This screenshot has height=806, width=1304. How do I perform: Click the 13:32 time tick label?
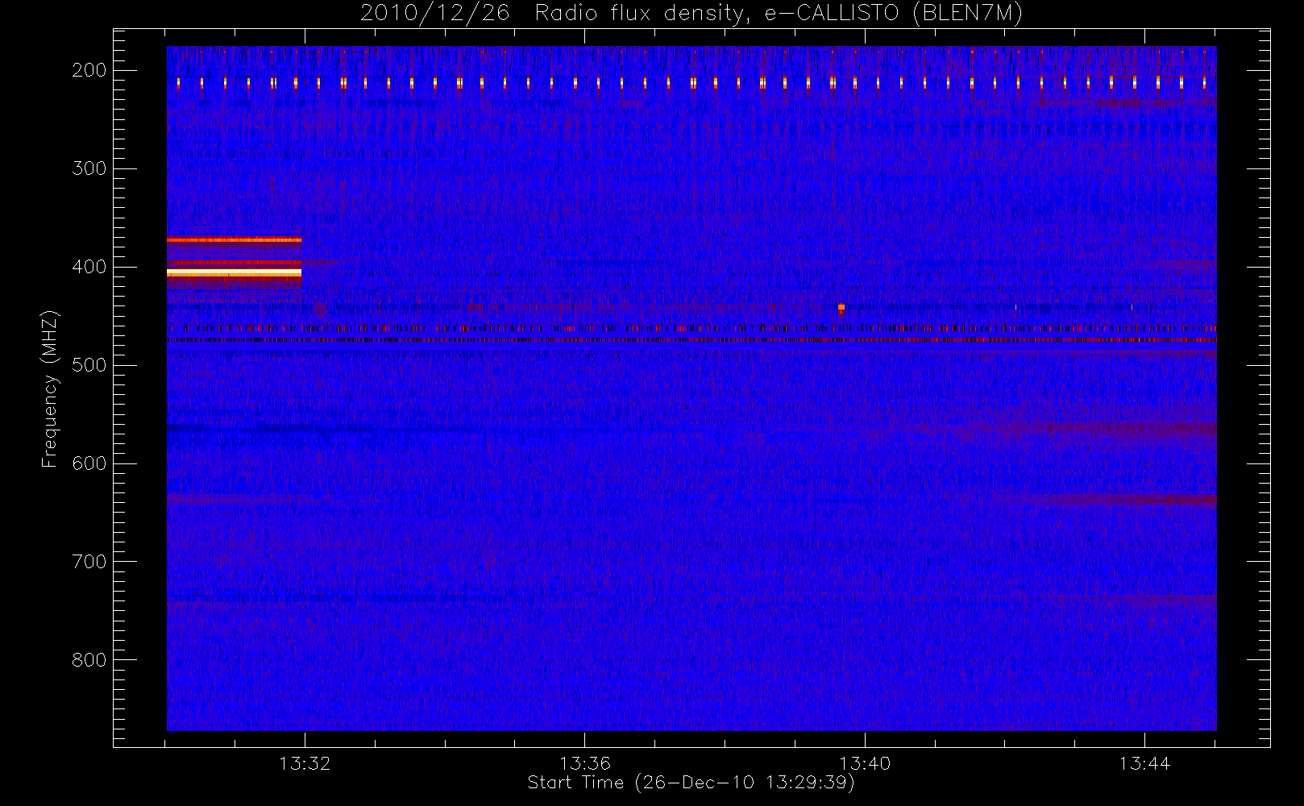coord(305,763)
